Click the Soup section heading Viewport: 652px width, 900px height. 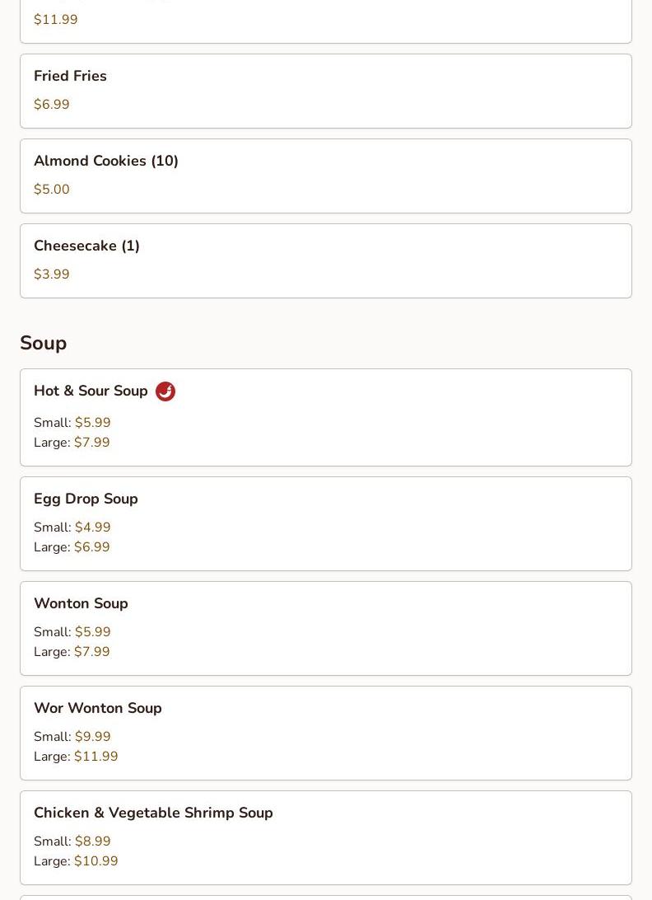point(44,343)
